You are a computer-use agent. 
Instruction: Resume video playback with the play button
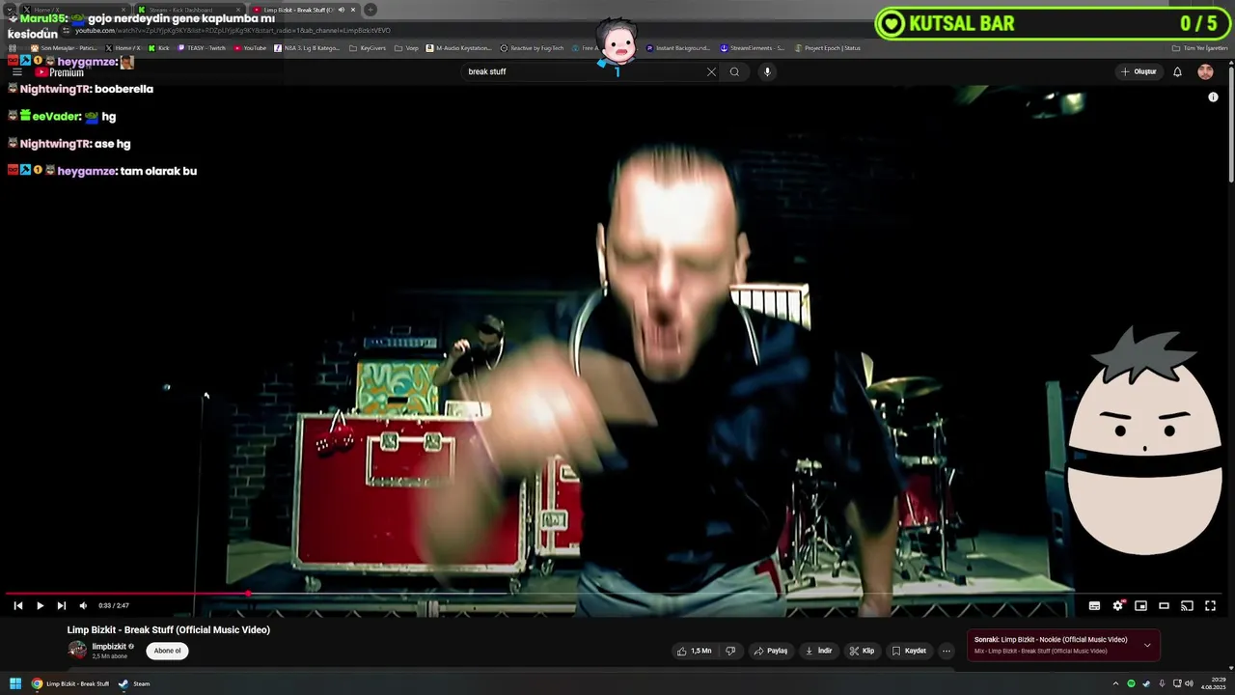tap(40, 605)
